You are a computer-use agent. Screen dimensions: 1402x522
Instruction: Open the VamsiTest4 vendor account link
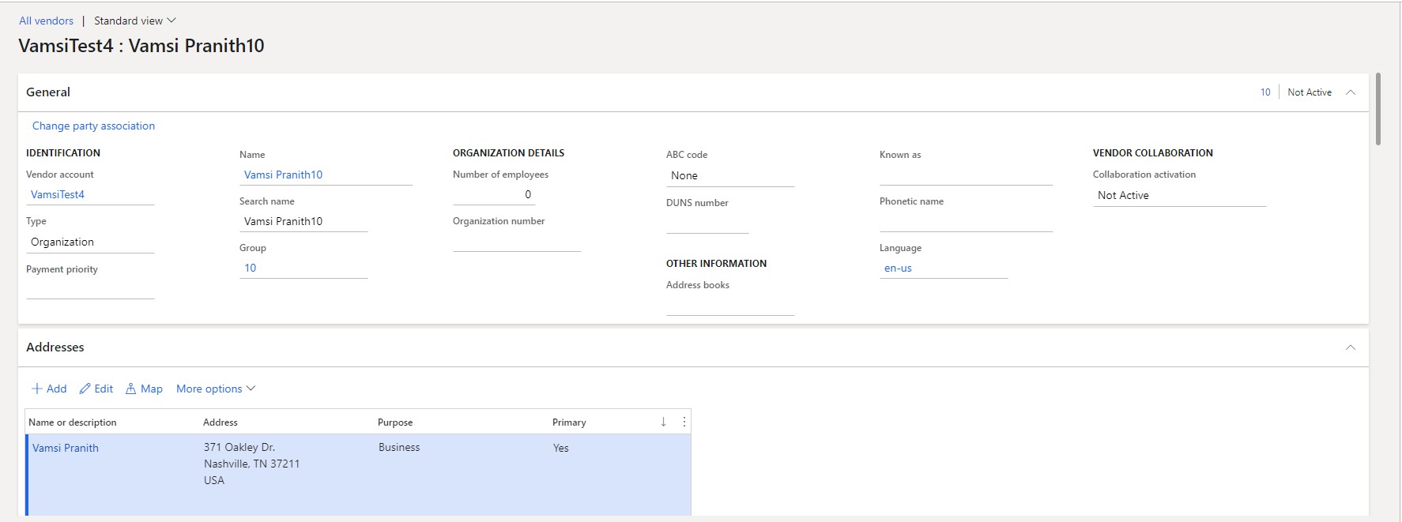coord(58,194)
